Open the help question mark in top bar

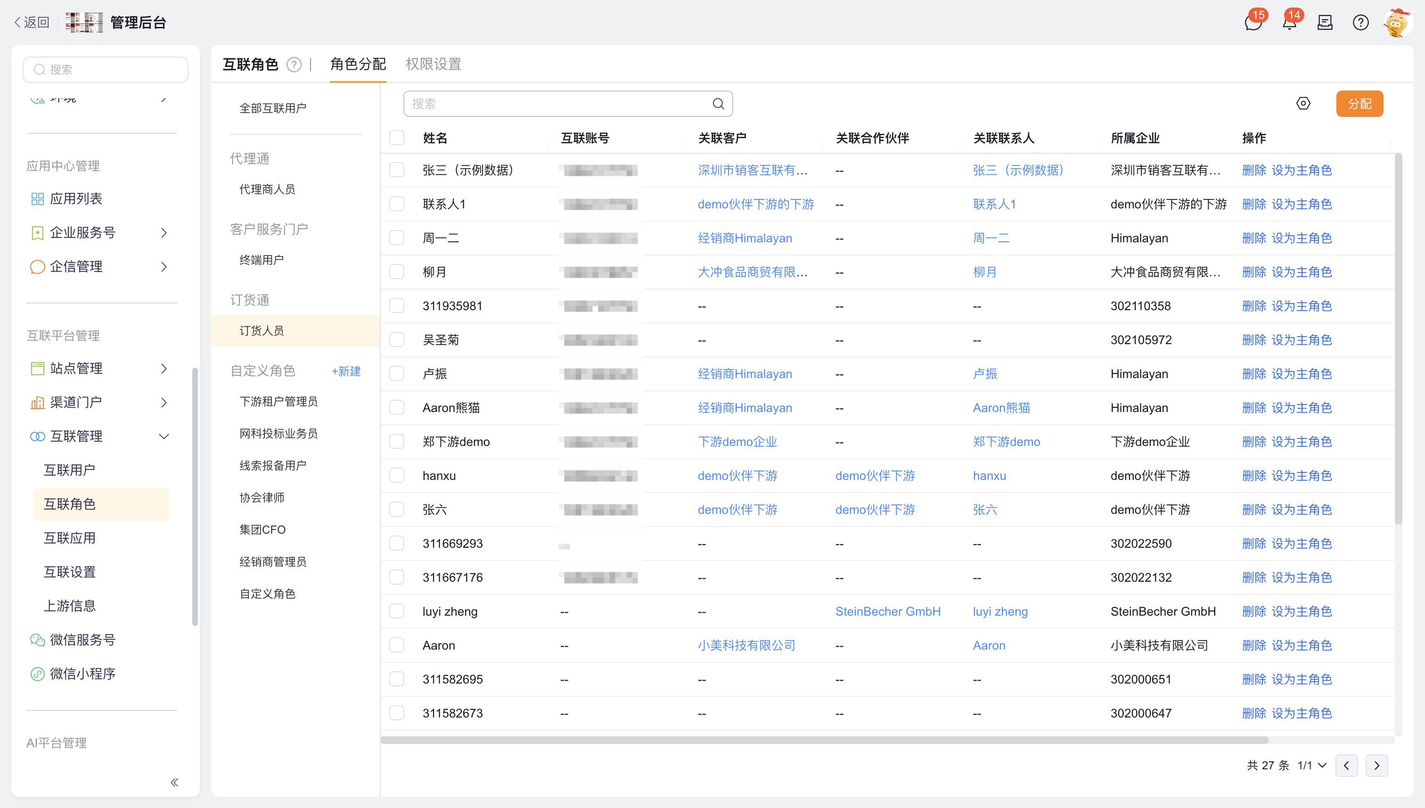coord(1360,23)
